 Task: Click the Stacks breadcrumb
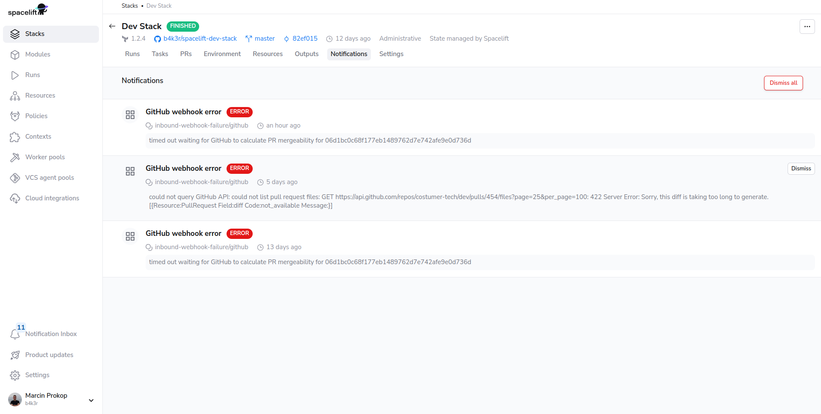(x=129, y=6)
